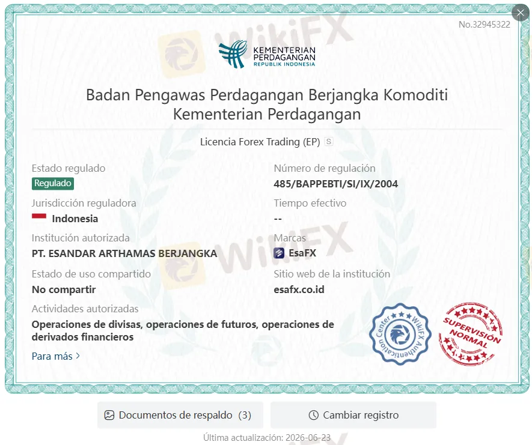The width and height of the screenshot is (532, 445).
Task: Close the license certificate popup
Action: (520, 13)
